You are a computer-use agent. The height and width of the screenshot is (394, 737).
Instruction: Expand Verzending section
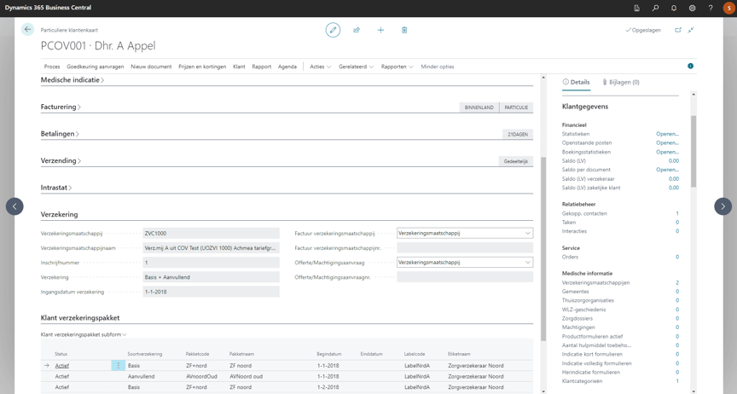tap(61, 160)
